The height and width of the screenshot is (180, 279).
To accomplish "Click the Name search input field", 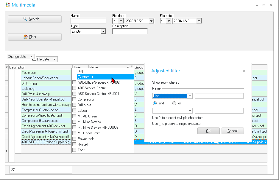I will click(x=88, y=21).
